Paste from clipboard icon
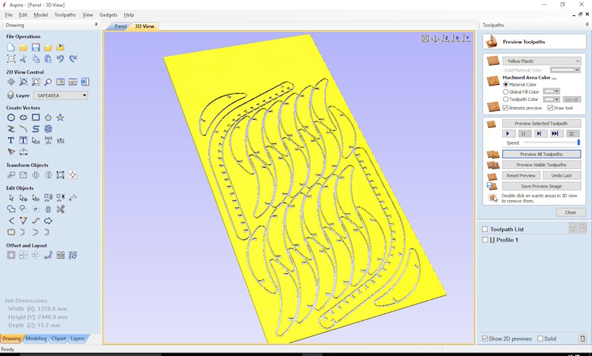 [x=48, y=59]
